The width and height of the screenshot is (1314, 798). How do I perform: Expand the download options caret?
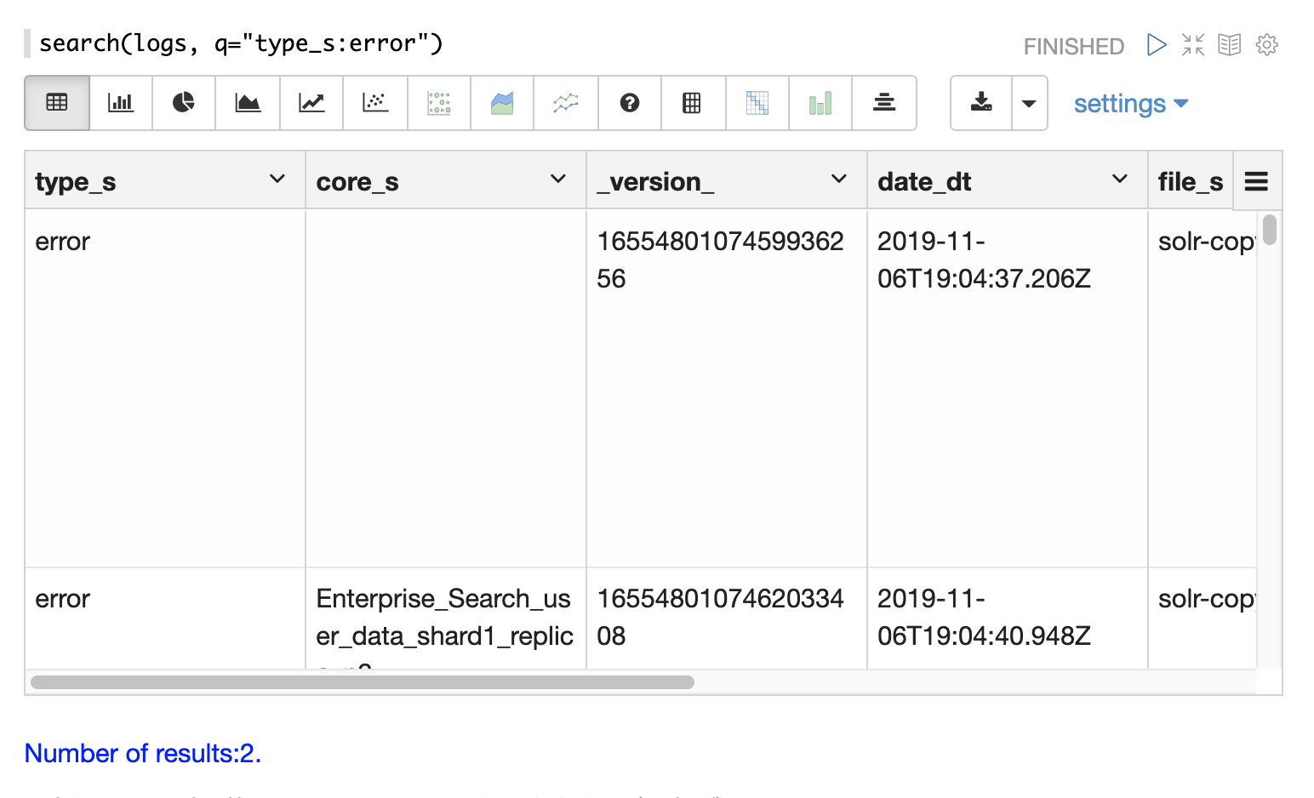pos(1029,103)
